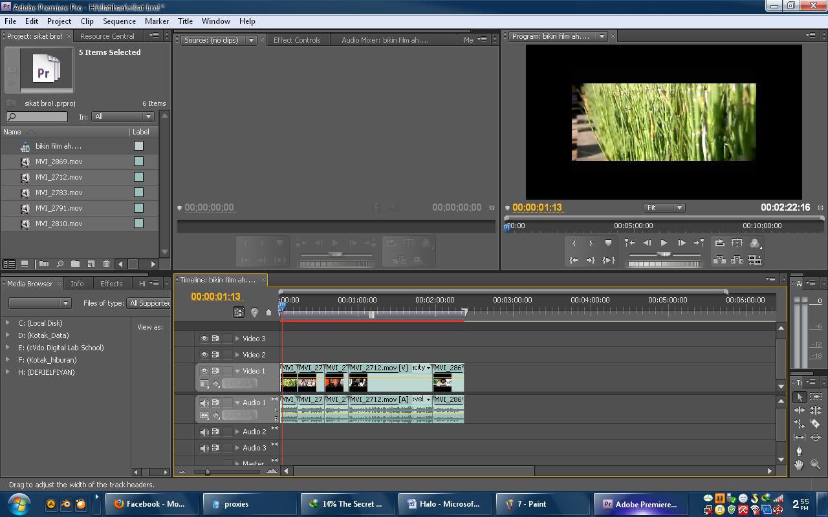Switch to the Effects tab
The image size is (828, 517).
click(x=111, y=284)
